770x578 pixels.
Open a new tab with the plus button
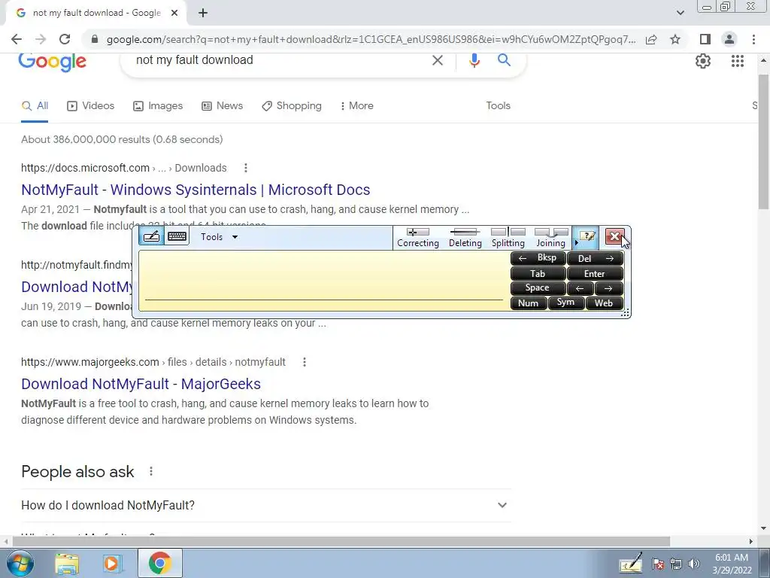click(x=203, y=14)
